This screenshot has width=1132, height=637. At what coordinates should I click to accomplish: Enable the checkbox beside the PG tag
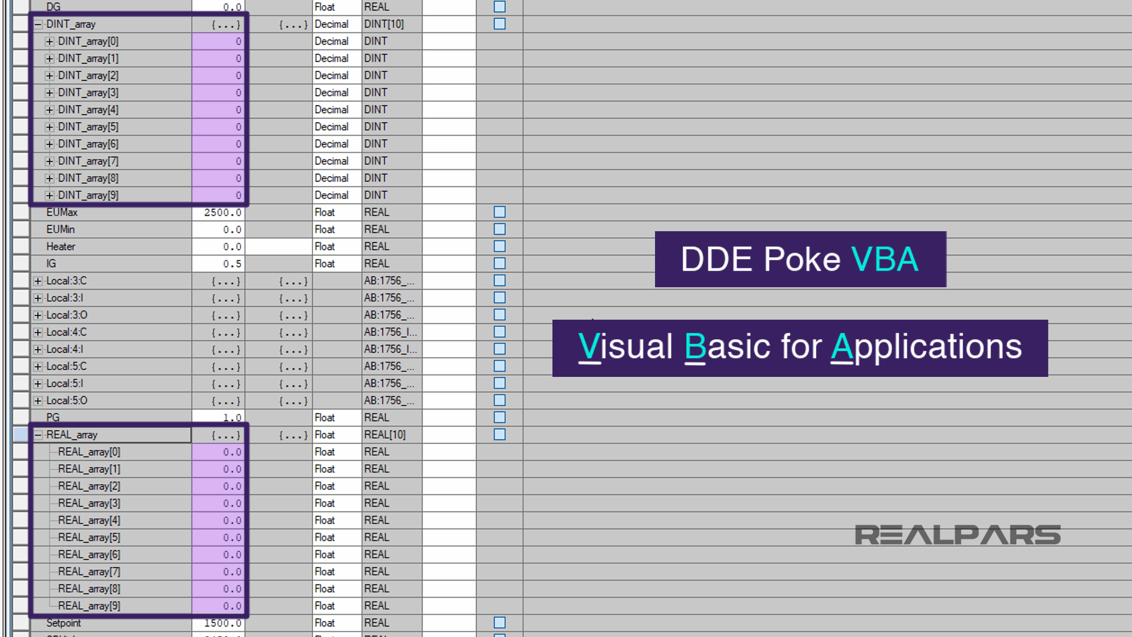click(x=499, y=417)
